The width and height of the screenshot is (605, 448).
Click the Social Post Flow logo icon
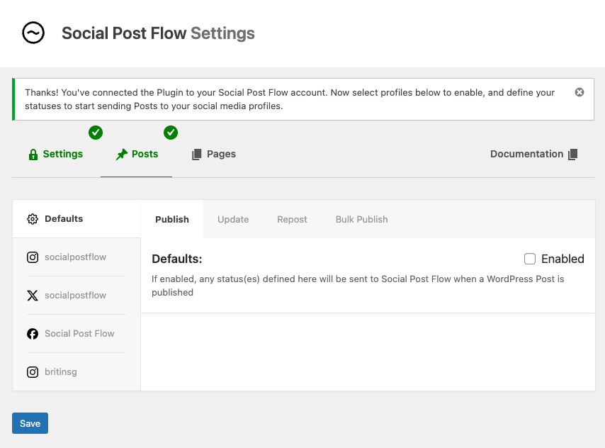pyautogui.click(x=33, y=33)
